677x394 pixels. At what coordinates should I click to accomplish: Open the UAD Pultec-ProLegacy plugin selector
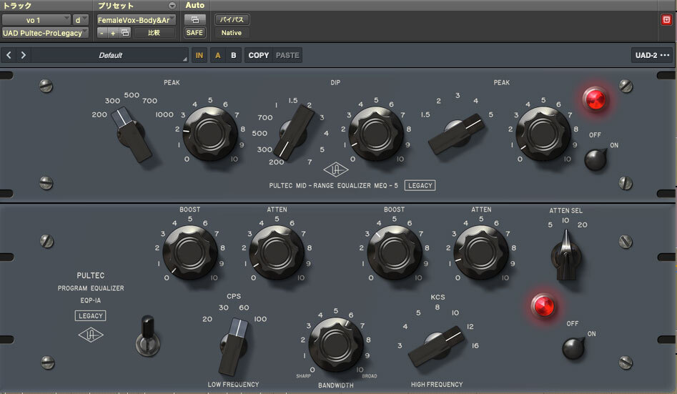click(46, 33)
